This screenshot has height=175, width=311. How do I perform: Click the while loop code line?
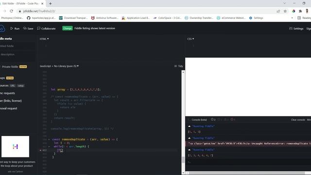(71, 146)
